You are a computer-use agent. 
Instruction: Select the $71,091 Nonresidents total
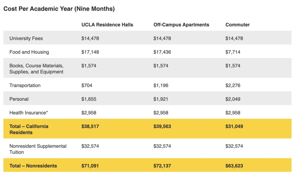[x=90, y=166]
